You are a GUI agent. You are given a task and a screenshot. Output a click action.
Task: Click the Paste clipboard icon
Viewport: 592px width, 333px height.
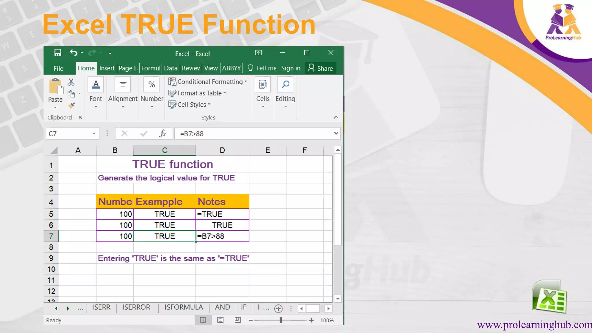click(x=56, y=86)
